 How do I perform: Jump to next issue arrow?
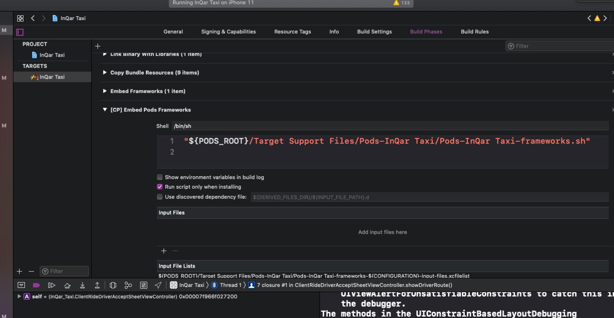point(605,18)
